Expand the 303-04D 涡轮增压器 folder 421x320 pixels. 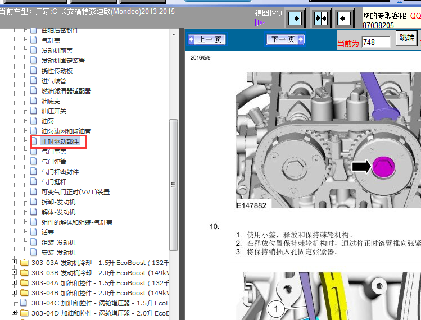pos(15,313)
